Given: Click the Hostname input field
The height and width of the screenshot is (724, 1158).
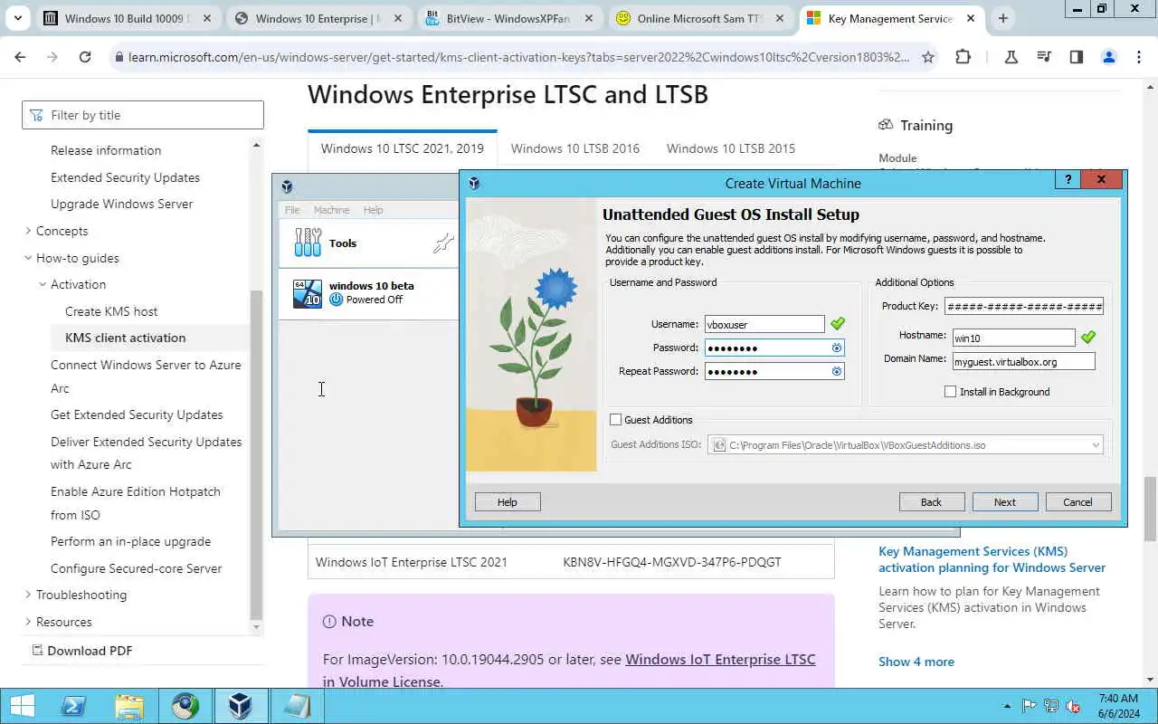Looking at the screenshot, I should pyautogui.click(x=1014, y=338).
